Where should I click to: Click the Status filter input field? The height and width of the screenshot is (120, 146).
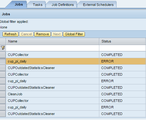123,48
